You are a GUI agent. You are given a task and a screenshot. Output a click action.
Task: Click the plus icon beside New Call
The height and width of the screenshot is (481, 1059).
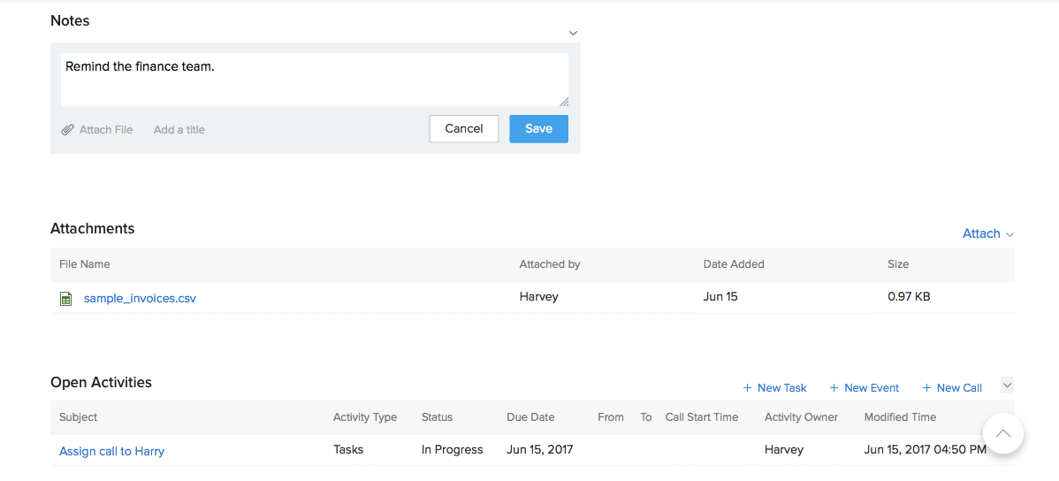click(x=926, y=388)
